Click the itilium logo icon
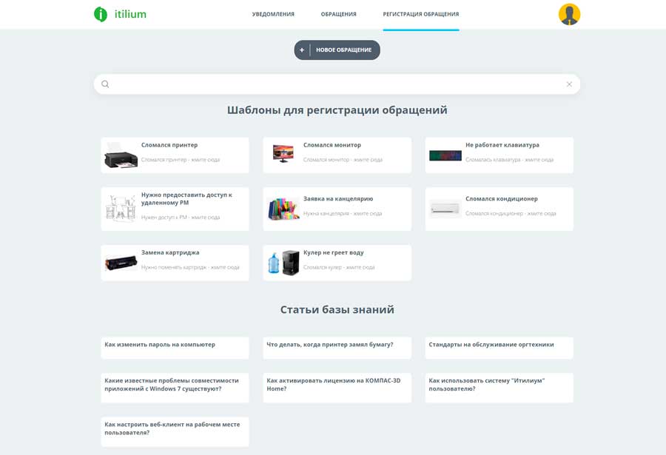This screenshot has width=666, height=455. click(101, 14)
